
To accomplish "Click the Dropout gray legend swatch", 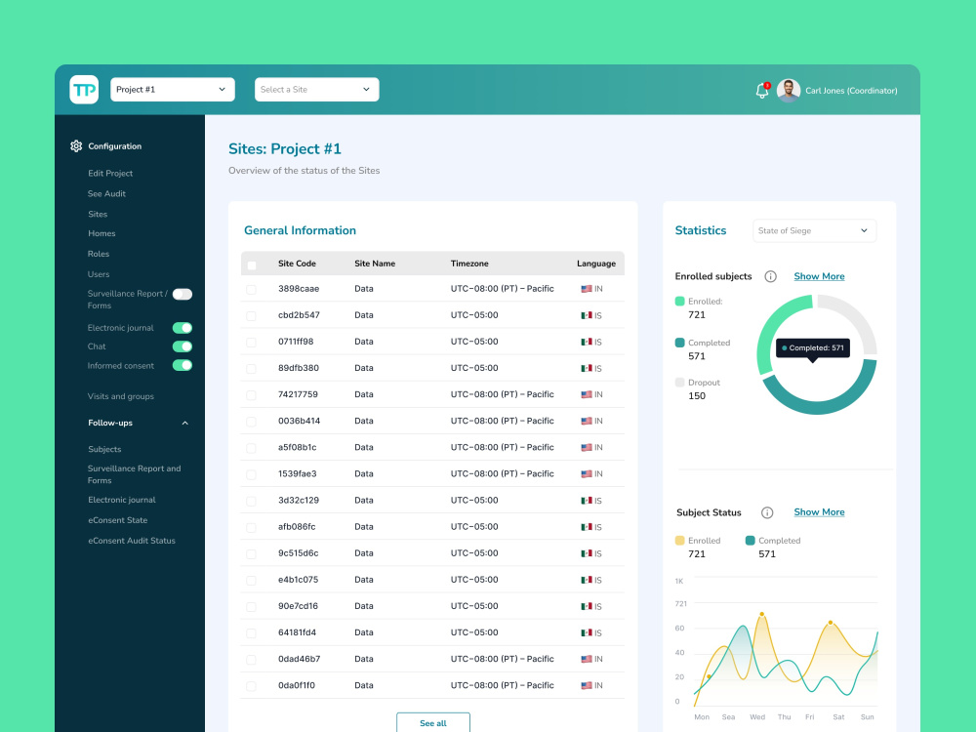I will (679, 383).
